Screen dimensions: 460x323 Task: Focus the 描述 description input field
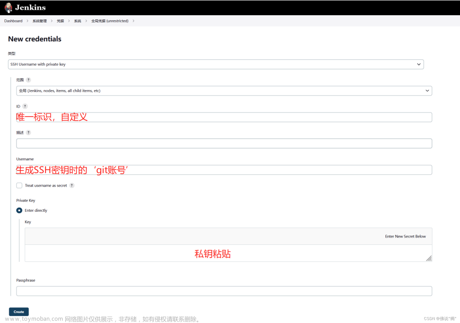click(224, 143)
